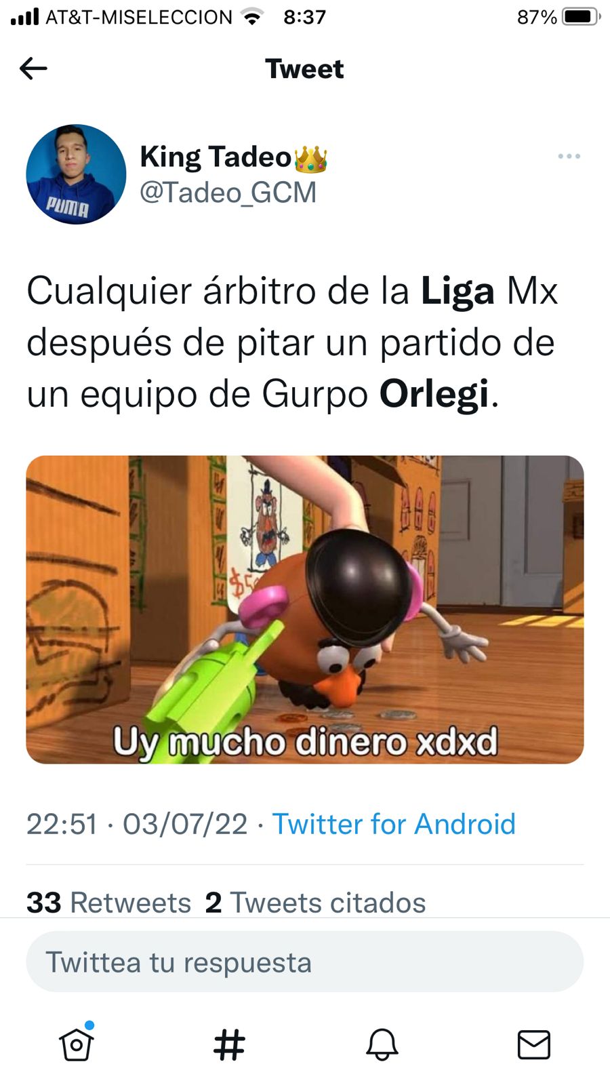Tap the battery icon in status bar
The width and height of the screenshot is (610, 1085).
pos(581,17)
